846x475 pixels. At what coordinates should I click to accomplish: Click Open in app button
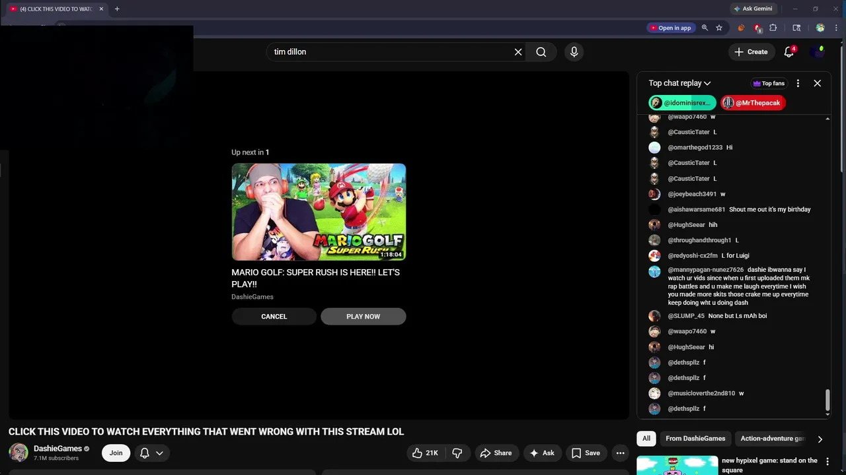tap(670, 28)
